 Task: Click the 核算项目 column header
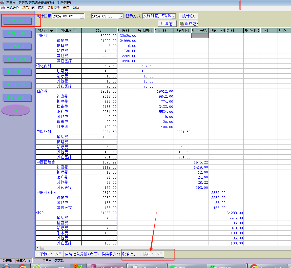click(69, 30)
